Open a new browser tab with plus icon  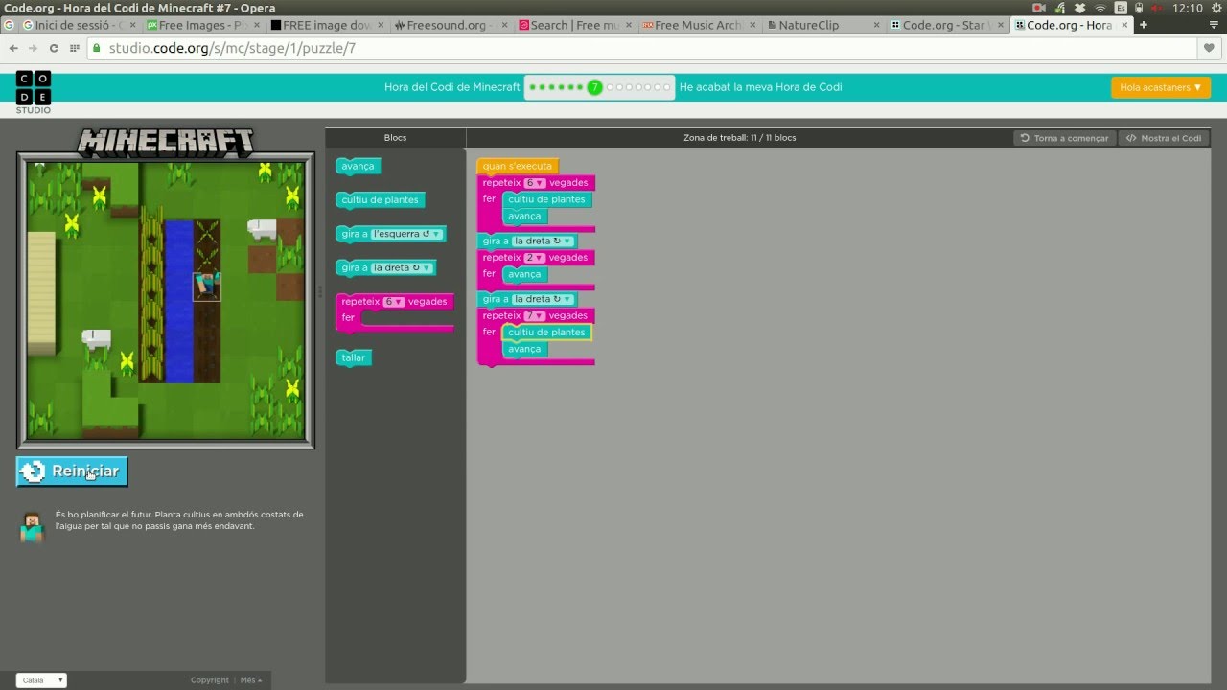tap(1143, 25)
